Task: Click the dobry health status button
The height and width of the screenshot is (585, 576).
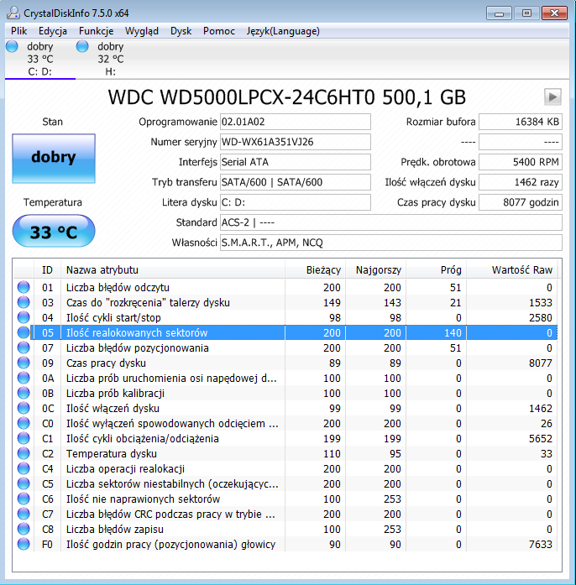Action: coord(54,158)
